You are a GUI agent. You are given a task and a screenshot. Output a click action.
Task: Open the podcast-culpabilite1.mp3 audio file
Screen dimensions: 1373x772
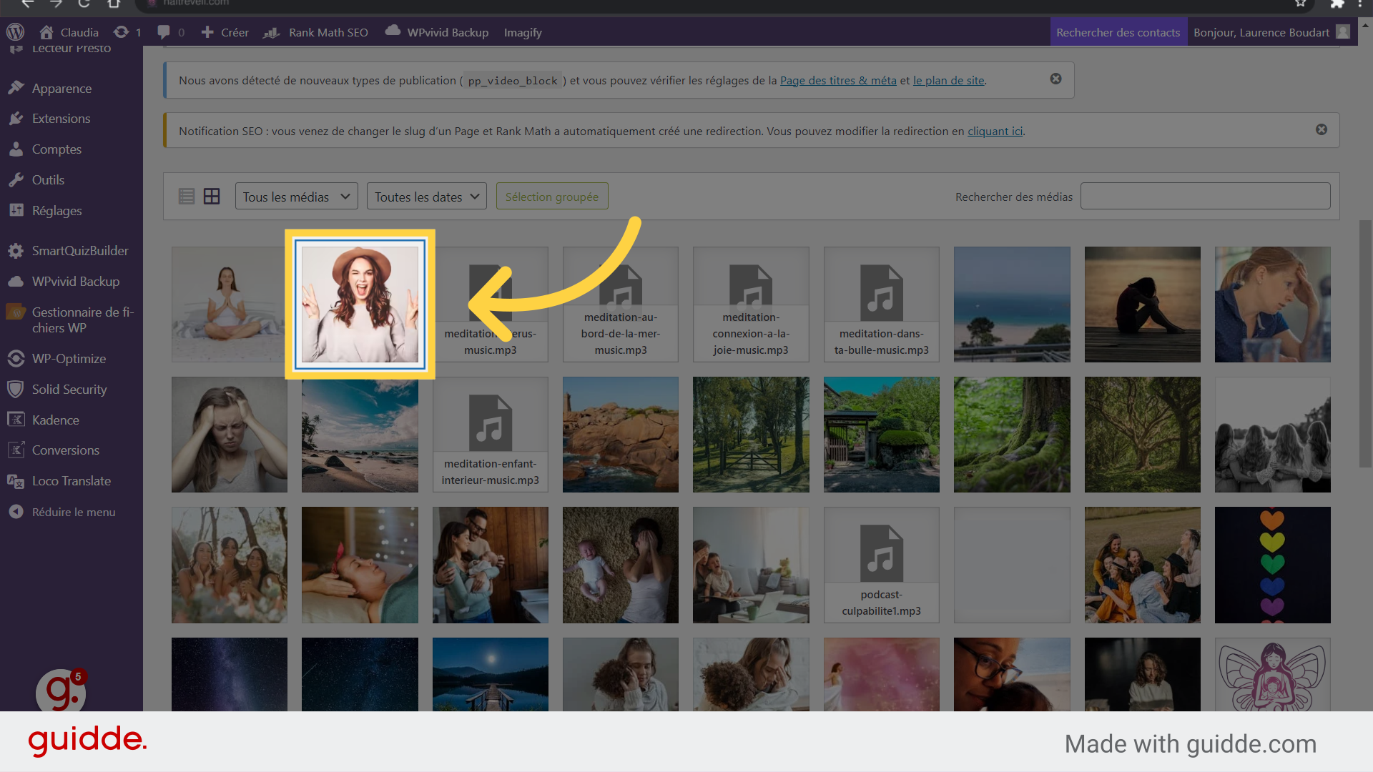881,565
